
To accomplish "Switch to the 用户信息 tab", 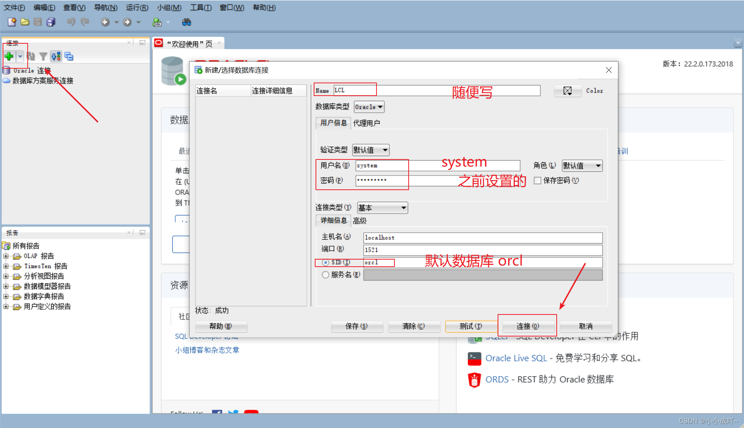I will [x=333, y=123].
